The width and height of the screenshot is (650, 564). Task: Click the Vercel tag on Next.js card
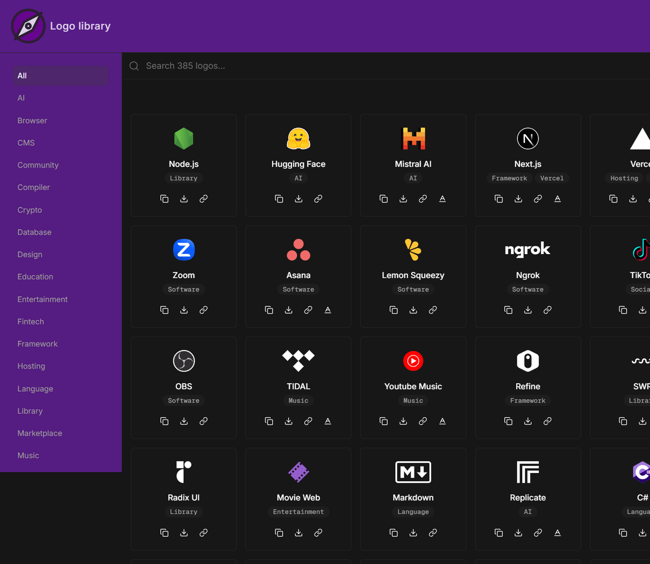pyautogui.click(x=551, y=178)
